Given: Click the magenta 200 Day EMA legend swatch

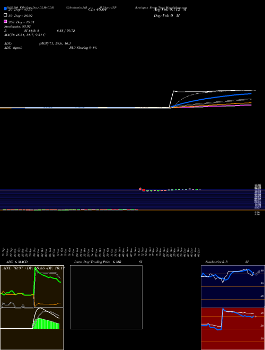Looking at the screenshot, I should 5,21.
